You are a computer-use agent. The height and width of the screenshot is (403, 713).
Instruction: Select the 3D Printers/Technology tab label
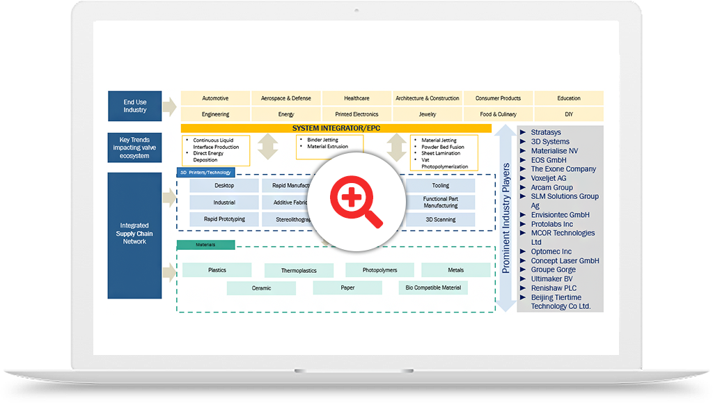click(205, 172)
